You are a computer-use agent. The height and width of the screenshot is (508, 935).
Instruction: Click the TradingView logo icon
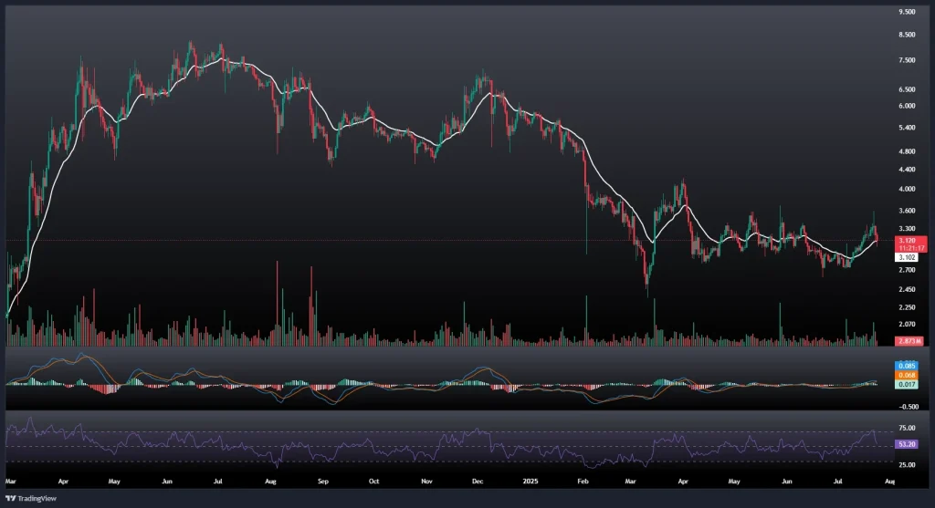click(11, 498)
